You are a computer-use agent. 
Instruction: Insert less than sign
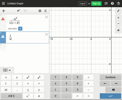28,83
